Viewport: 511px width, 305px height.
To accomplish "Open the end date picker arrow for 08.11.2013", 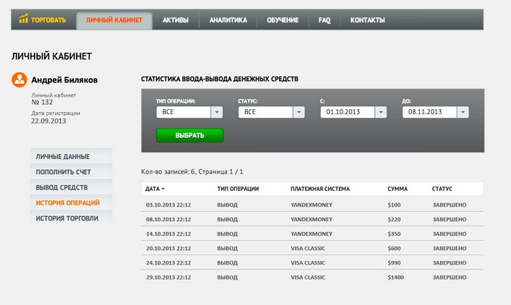I will tap(463, 112).
